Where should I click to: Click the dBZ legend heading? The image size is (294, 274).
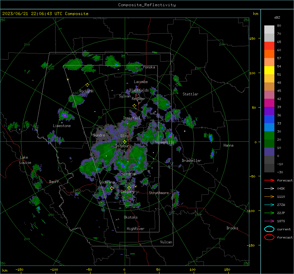pos(277,18)
